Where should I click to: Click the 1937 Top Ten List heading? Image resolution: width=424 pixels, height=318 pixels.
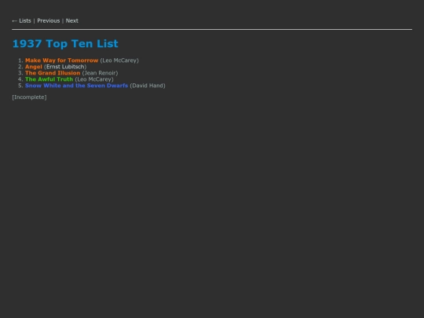[x=65, y=43]
